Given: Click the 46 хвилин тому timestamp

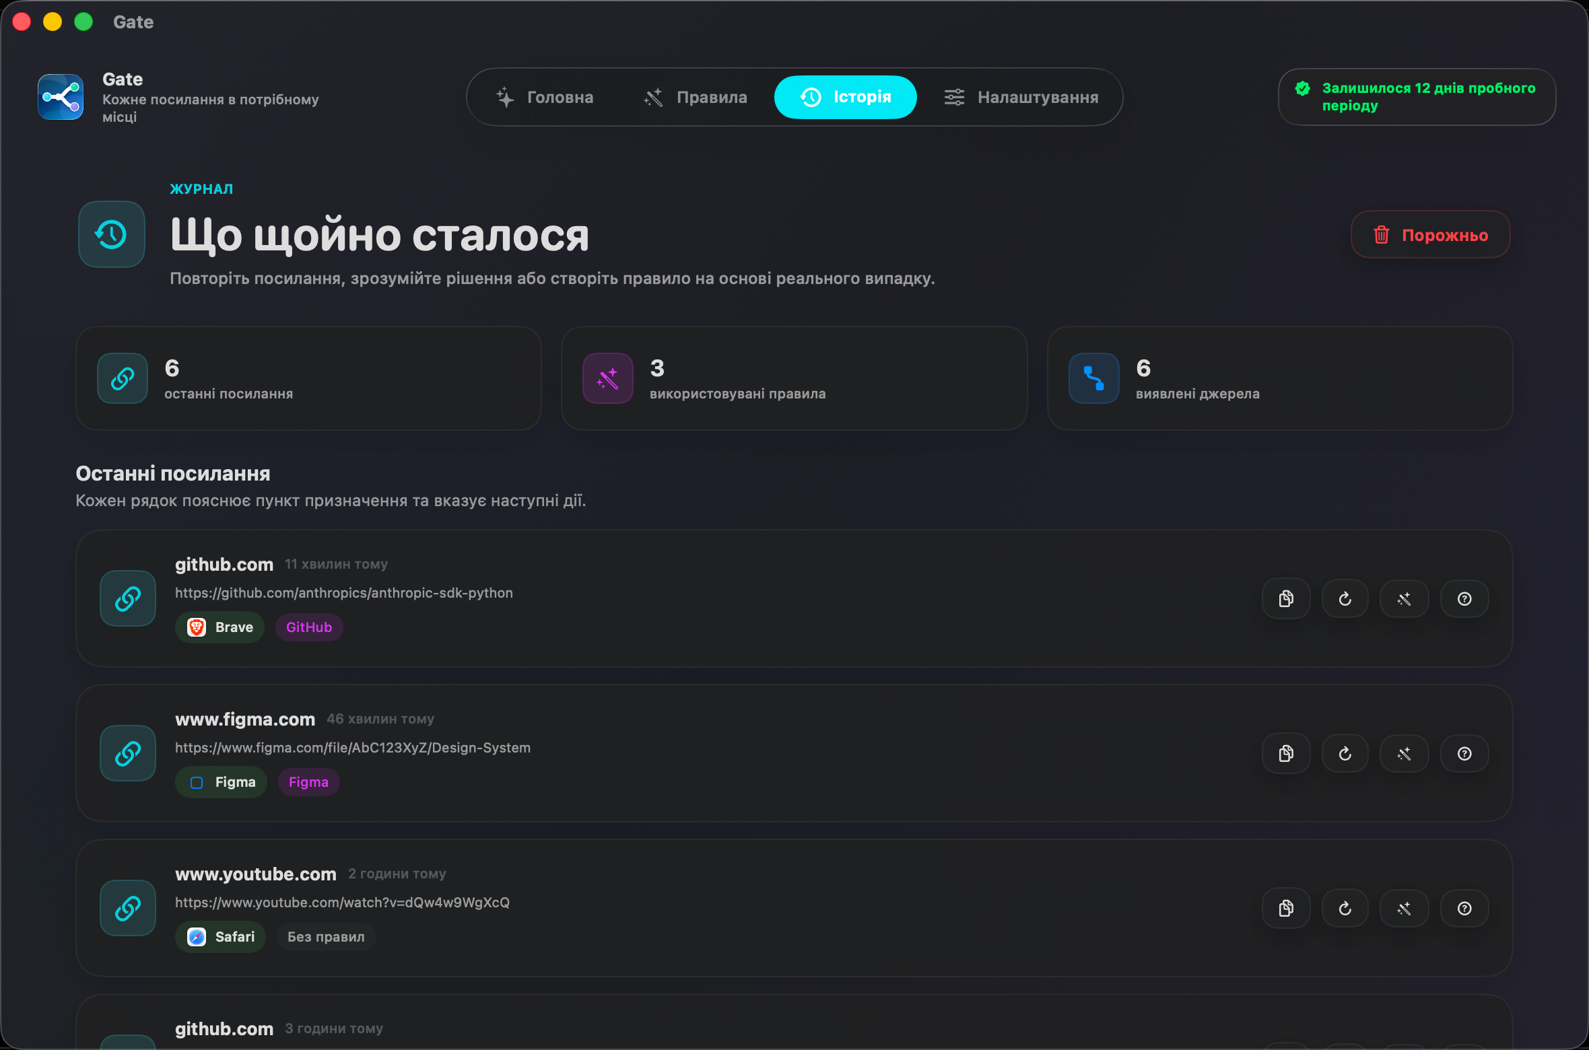Looking at the screenshot, I should pyautogui.click(x=380, y=719).
